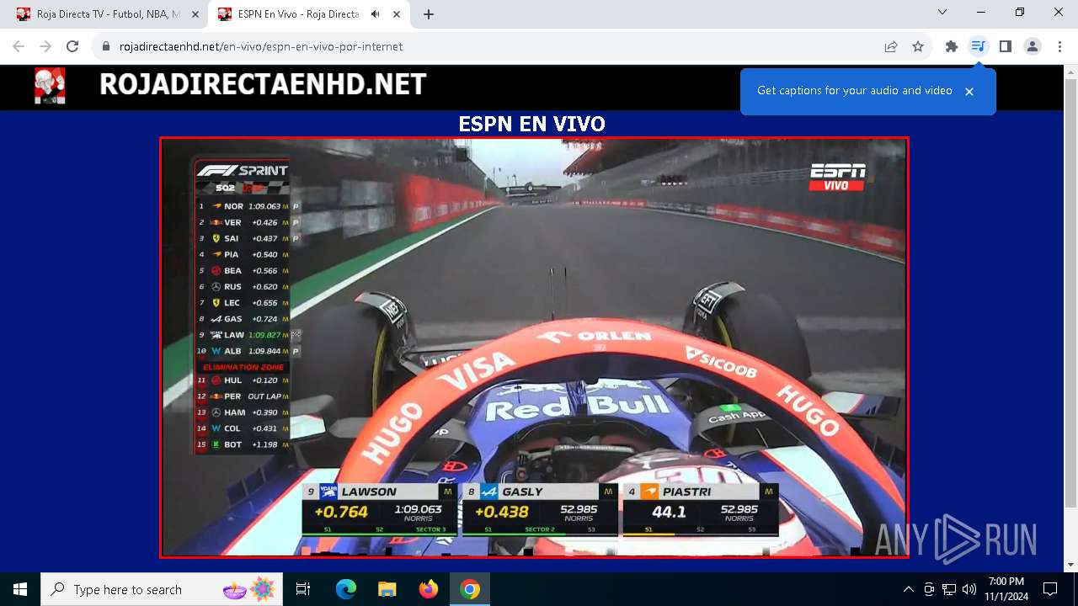Open Task View on taskbar
1078x606 pixels.
pyautogui.click(x=303, y=589)
